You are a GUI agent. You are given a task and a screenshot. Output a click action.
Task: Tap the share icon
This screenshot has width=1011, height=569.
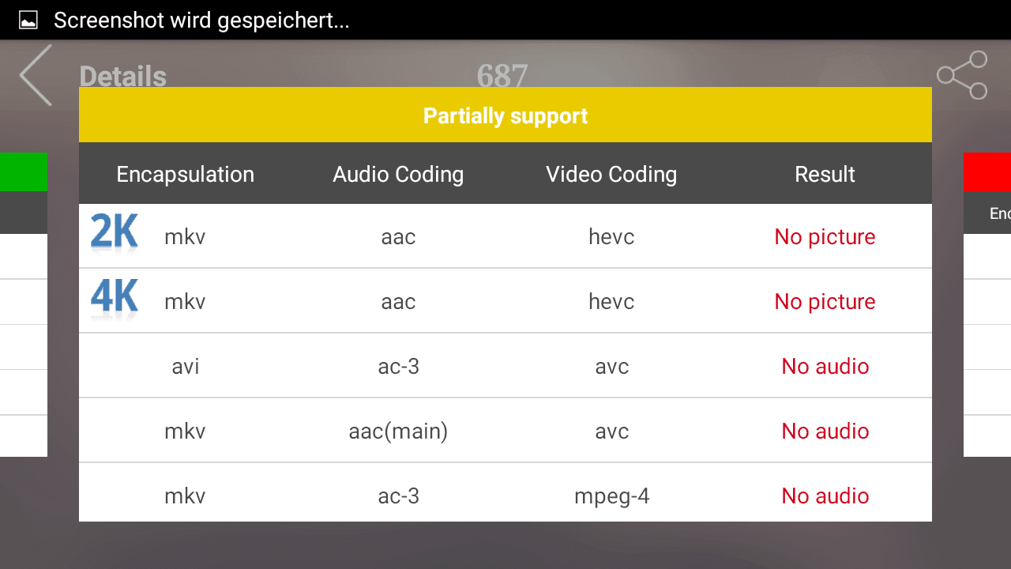click(962, 75)
